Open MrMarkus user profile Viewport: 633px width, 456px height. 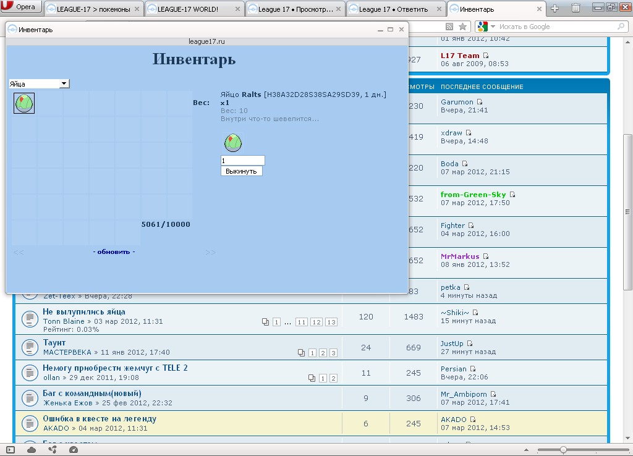(x=460, y=256)
